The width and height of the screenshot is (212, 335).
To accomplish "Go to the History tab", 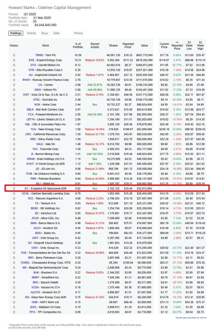I will pyautogui.click(x=79, y=33).
